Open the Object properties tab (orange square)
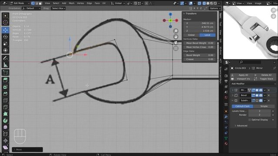 click(x=226, y=111)
